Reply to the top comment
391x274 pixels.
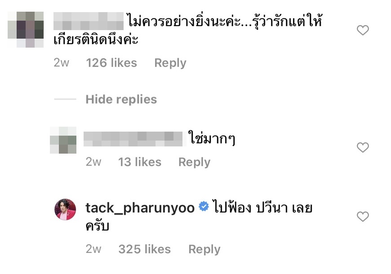[170, 63]
